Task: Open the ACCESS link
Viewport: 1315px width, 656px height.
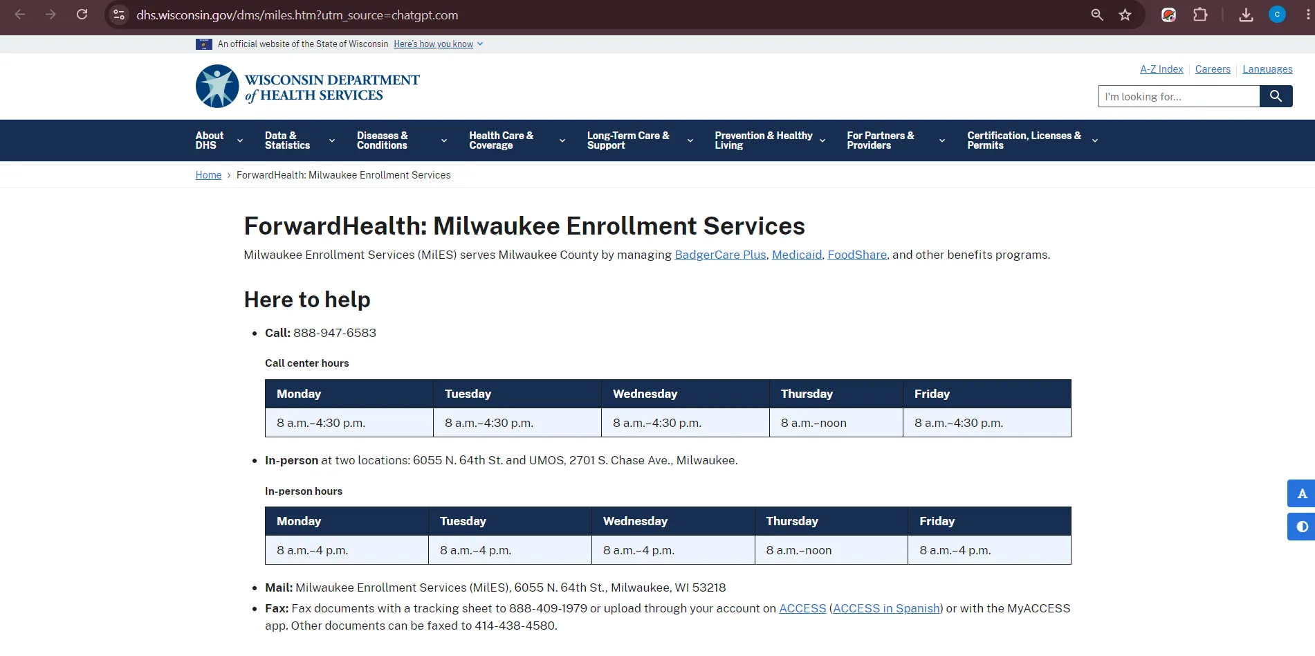Action: click(x=802, y=608)
